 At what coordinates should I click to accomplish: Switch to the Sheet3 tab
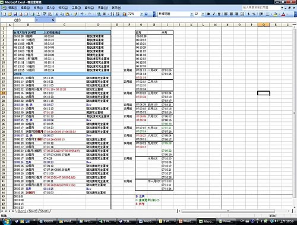33,211
